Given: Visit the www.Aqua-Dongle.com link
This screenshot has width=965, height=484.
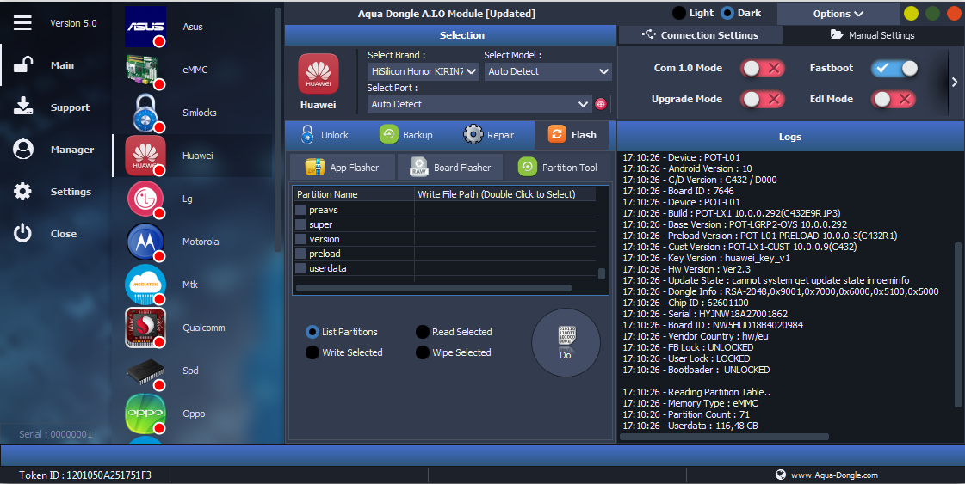Looking at the screenshot, I should coord(834,475).
